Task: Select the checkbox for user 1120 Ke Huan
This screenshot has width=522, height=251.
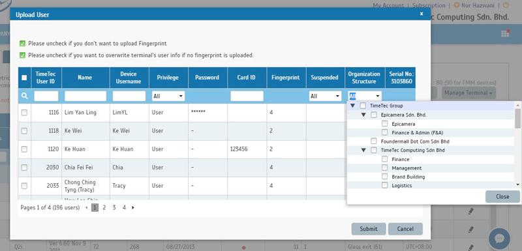Action: click(x=24, y=149)
